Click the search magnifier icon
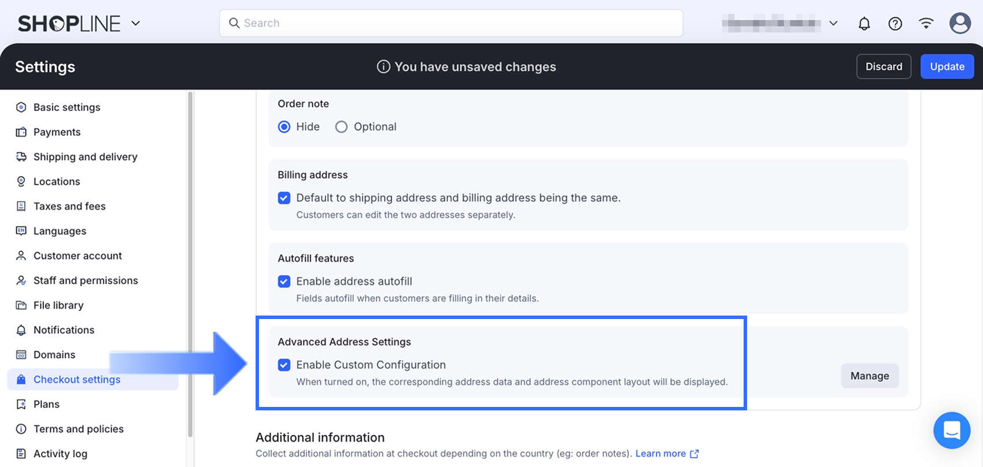 pos(234,23)
